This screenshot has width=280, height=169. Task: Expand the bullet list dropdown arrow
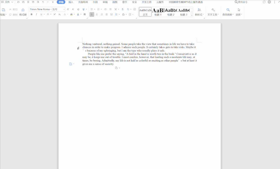[x=95, y=9]
